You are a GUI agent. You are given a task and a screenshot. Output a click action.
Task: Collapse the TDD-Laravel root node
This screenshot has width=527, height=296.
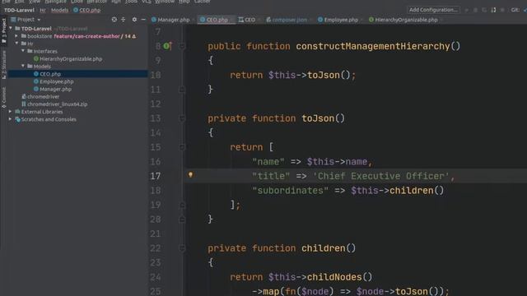click(11, 29)
